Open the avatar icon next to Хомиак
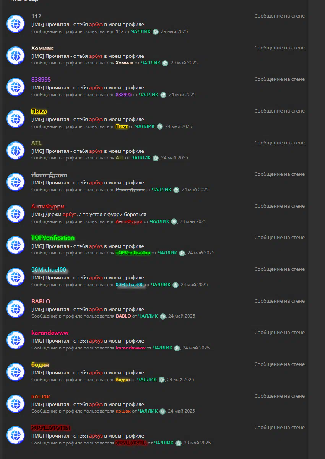 15,55
